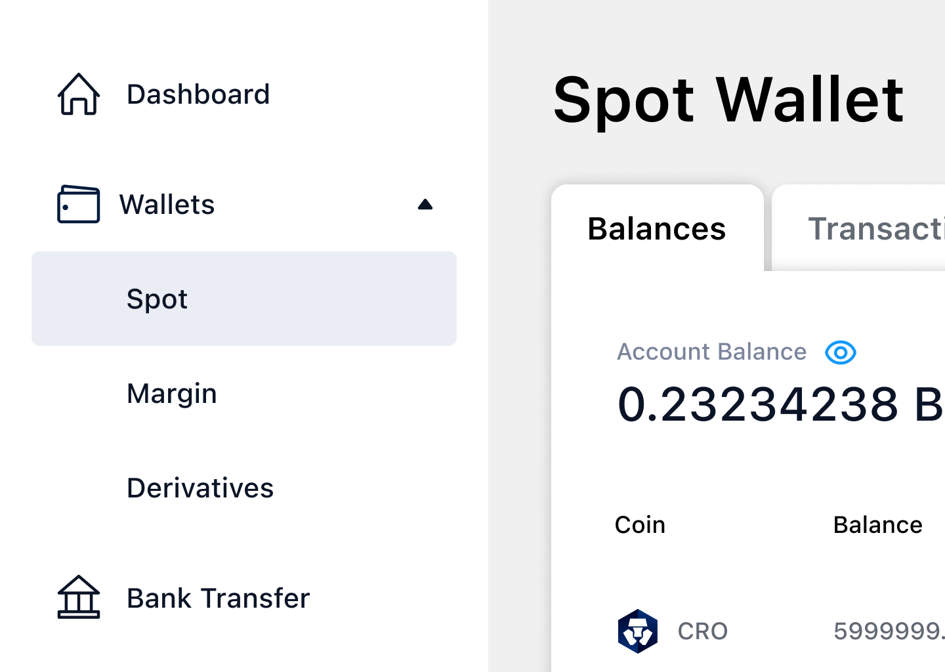
Task: Hide the account balance with eye icon
Action: click(x=840, y=352)
